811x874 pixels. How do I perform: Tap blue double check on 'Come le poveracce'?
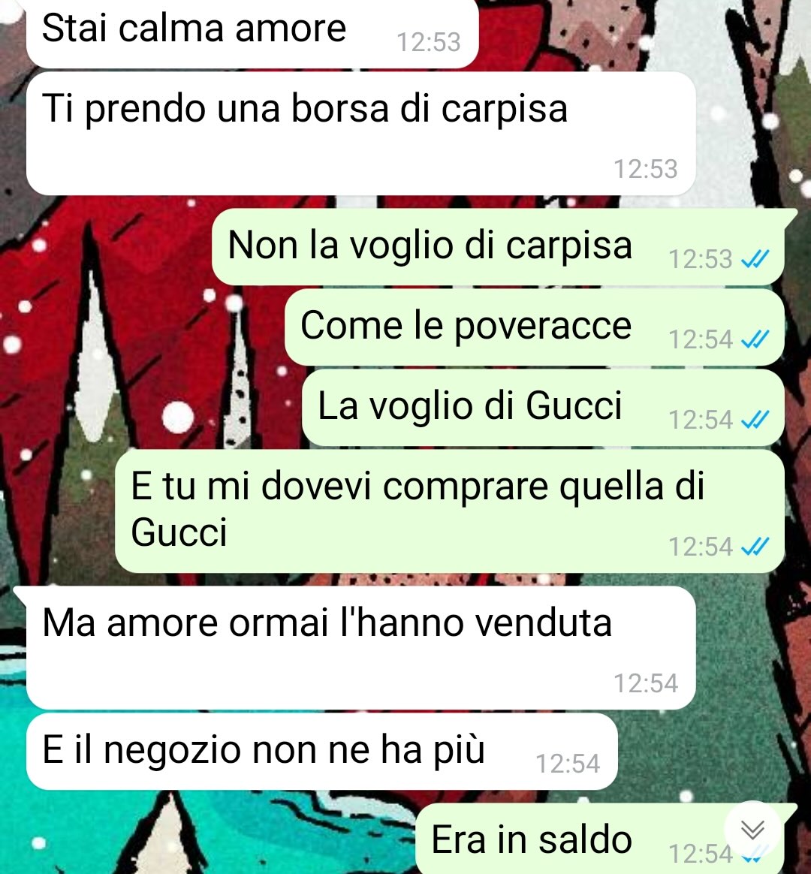pos(755,339)
